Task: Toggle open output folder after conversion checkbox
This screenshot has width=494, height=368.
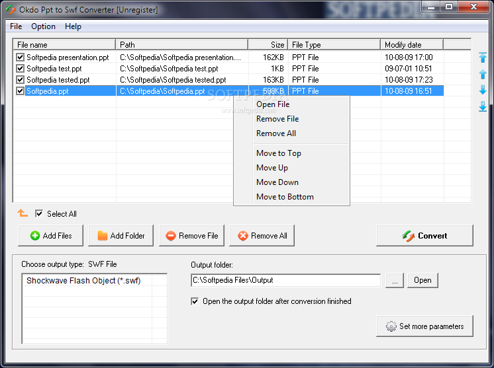Action: [195, 301]
